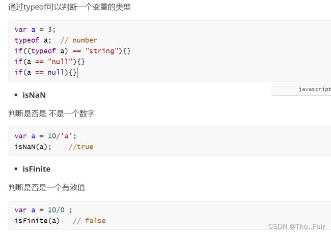Screen dimensions: 331x233
Task: Click the javascript language label
Action: point(315,90)
